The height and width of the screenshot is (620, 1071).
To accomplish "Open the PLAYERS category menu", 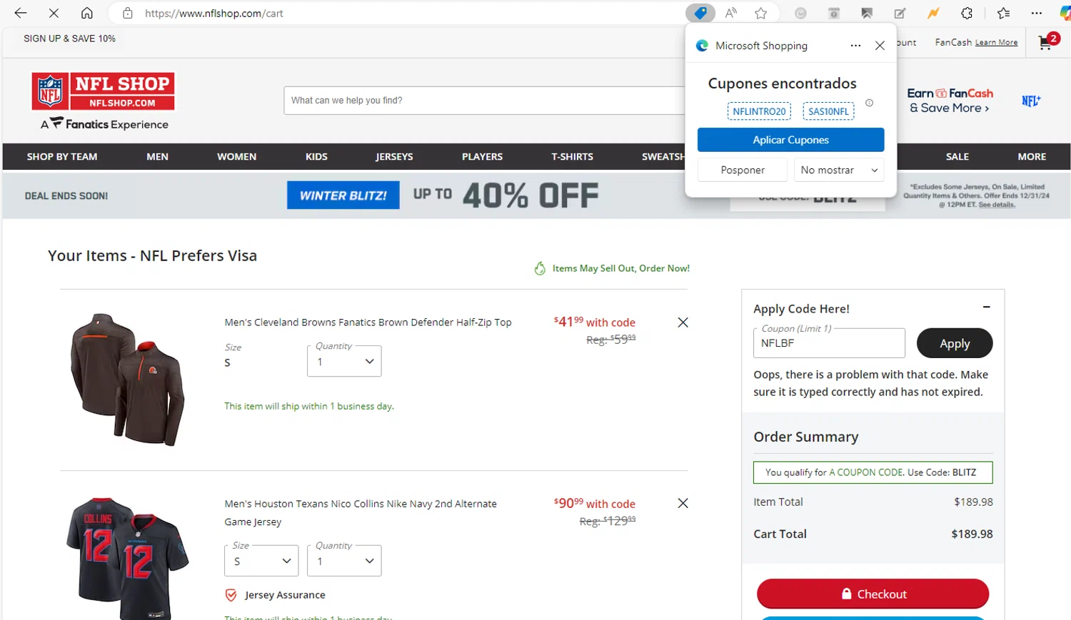I will (x=482, y=157).
